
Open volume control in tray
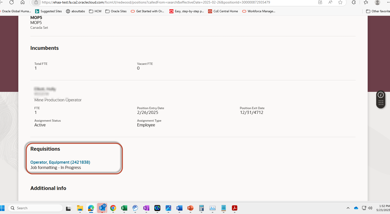click(x=370, y=208)
